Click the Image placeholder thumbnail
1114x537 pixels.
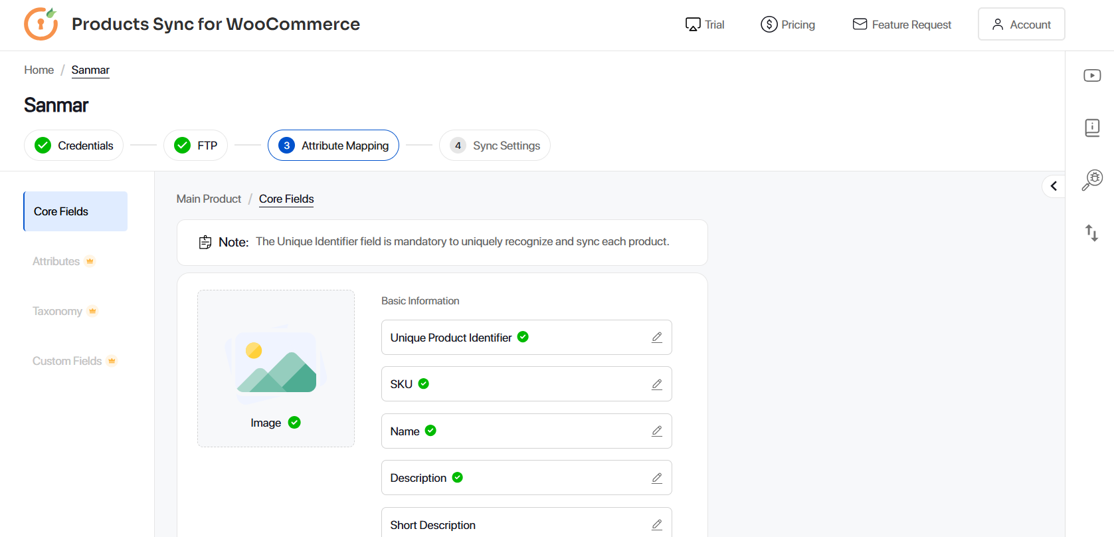276,368
